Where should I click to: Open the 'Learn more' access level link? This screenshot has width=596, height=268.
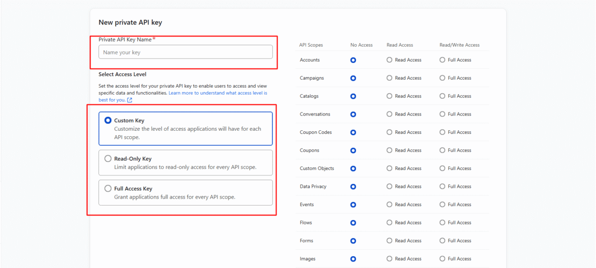pos(218,93)
